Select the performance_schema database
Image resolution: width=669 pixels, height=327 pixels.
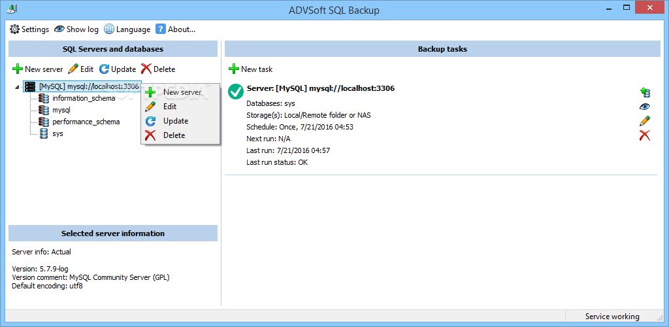click(x=86, y=122)
